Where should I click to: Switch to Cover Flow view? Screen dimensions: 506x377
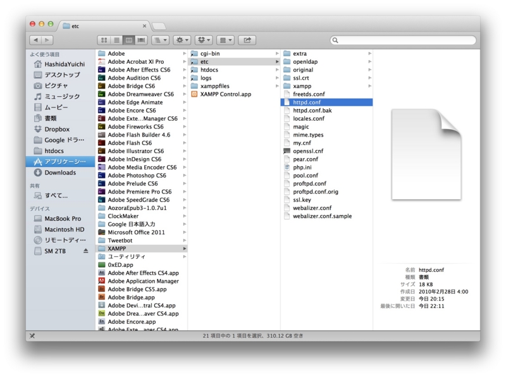pyautogui.click(x=141, y=40)
